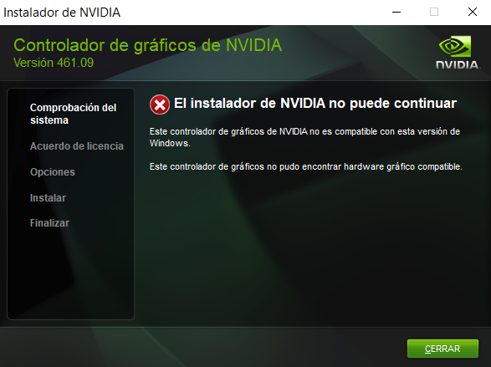Select the Instalar step in sidebar

point(48,198)
